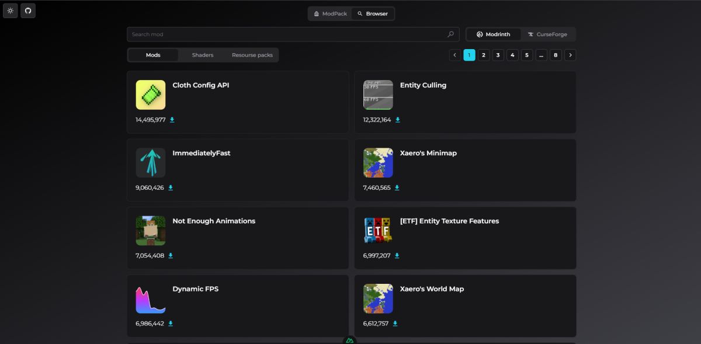Image resolution: width=701 pixels, height=344 pixels.
Task: Click the Xaero's World Map logo
Action: 378,298
